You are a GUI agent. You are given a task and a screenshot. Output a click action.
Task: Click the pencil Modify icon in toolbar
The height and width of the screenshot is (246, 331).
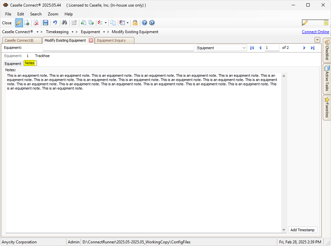[x=19, y=23]
